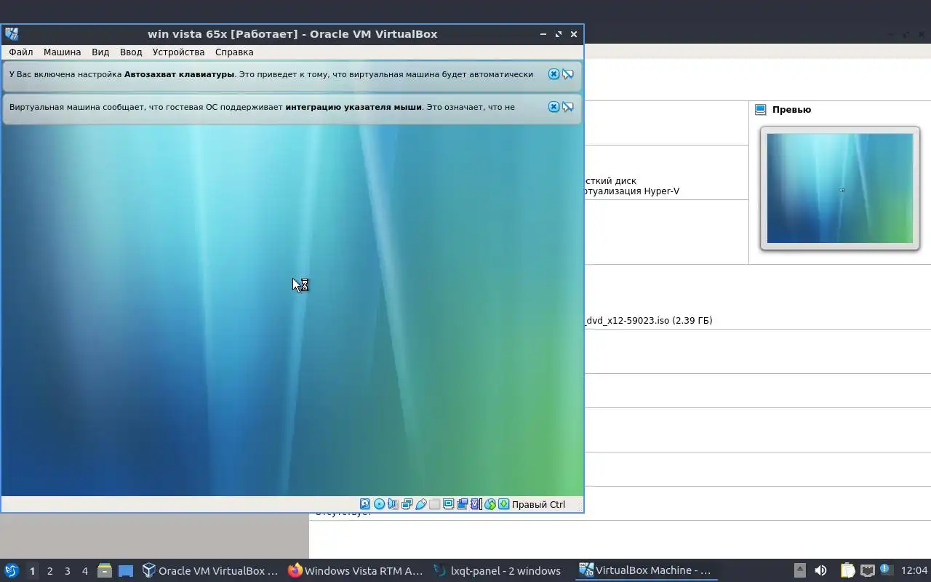Image resolution: width=931 pixels, height=582 pixels.
Task: Click the VirtualBox VM window title icon
Action: [12, 34]
